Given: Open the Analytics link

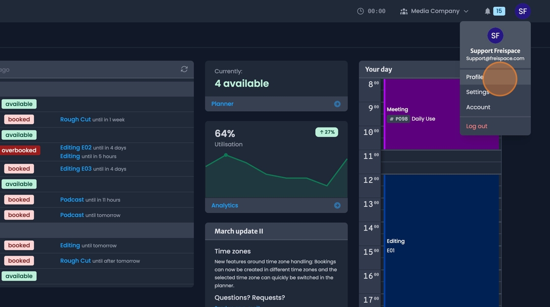Looking at the screenshot, I should tap(224, 205).
